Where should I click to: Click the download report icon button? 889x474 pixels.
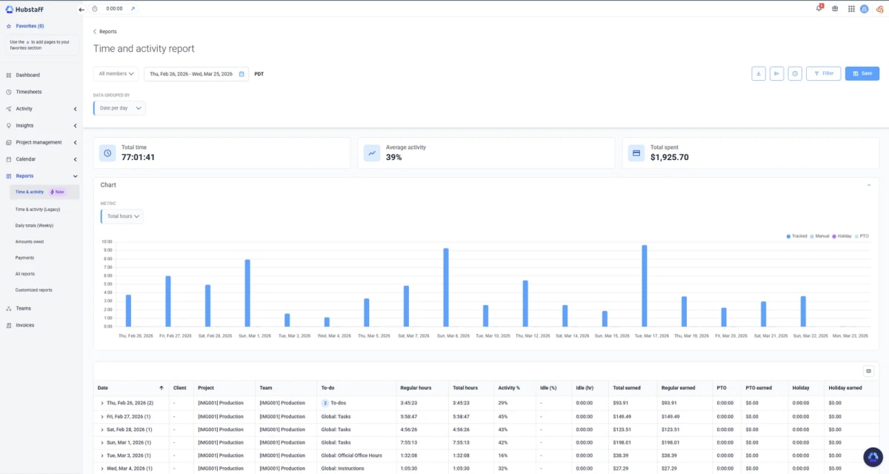pos(759,73)
